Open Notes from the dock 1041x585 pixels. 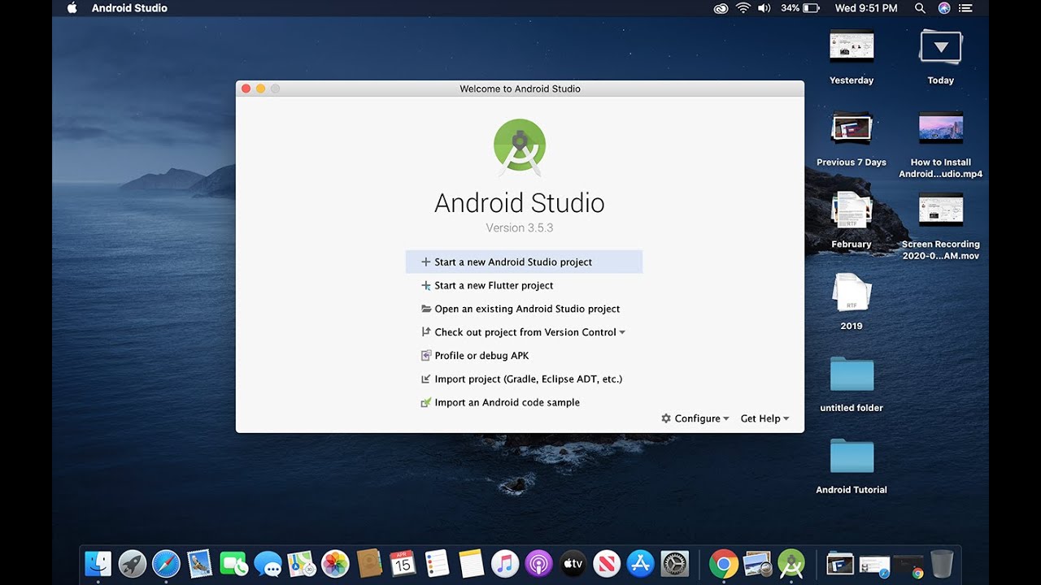pyautogui.click(x=471, y=563)
